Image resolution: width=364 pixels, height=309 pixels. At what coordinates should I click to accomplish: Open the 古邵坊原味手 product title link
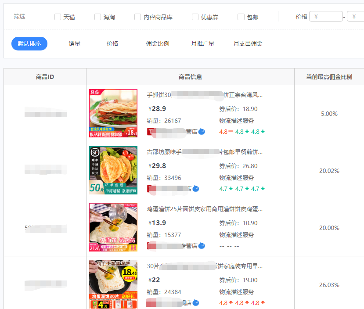click(x=205, y=152)
